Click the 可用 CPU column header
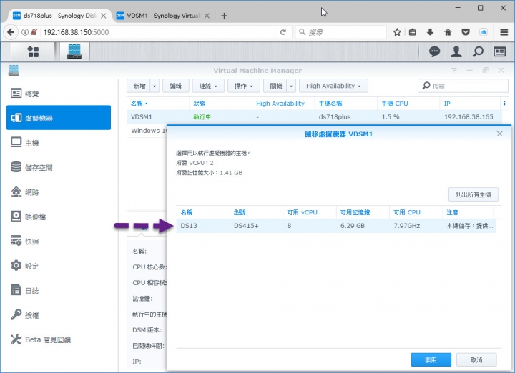The image size is (515, 373). tap(416, 212)
